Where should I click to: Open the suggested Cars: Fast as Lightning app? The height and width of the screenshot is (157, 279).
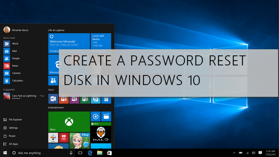point(24,96)
